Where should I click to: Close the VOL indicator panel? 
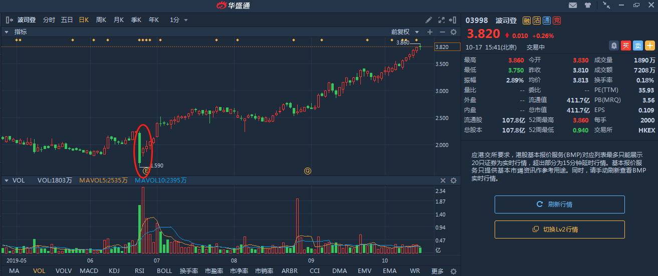pyautogui.click(x=443, y=180)
